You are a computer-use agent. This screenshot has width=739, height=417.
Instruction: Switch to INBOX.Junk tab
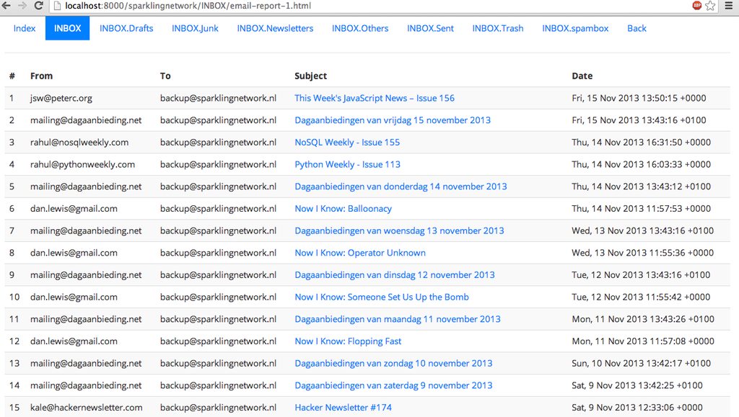click(x=195, y=28)
